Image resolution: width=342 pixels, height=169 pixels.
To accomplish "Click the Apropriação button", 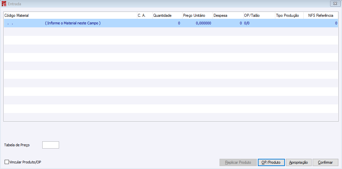I will click(298, 162).
